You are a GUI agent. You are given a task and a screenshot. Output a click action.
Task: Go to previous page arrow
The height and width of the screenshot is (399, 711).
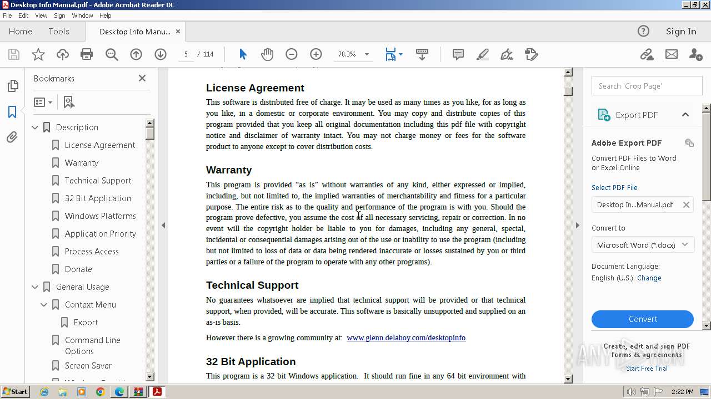136,54
